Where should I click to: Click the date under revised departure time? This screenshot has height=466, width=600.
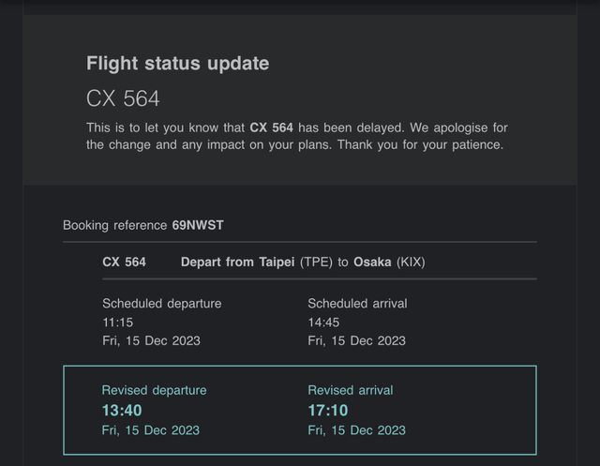click(x=151, y=429)
